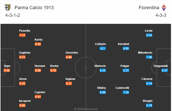The height and width of the screenshot is (111, 172).
Task: Select Pezzella's 7.12 rating badge
Action: pyautogui.click(x=22, y=35)
